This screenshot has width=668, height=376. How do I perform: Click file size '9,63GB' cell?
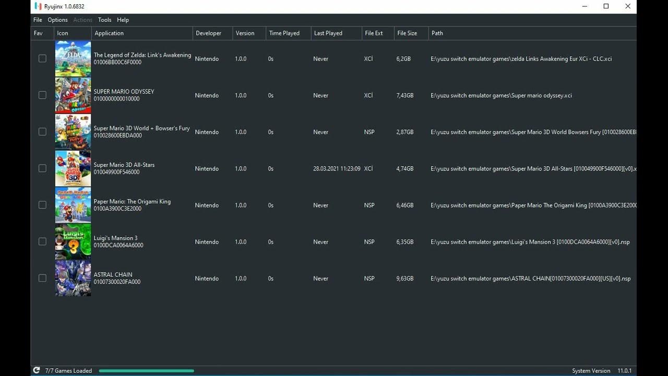click(x=405, y=278)
